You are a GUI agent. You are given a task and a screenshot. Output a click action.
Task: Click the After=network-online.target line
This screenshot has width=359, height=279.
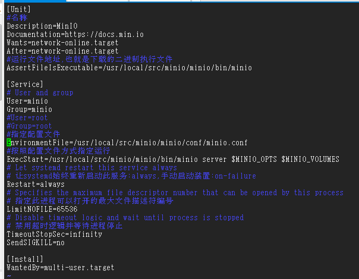coord(62,51)
